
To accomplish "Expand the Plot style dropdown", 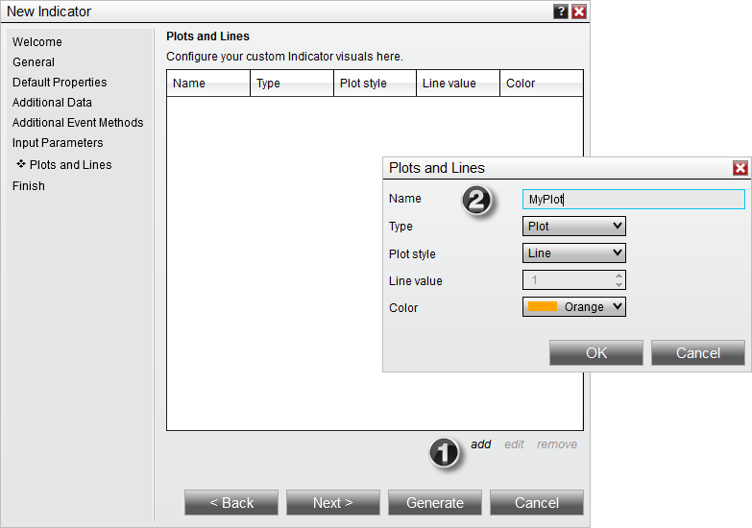I will [x=574, y=253].
